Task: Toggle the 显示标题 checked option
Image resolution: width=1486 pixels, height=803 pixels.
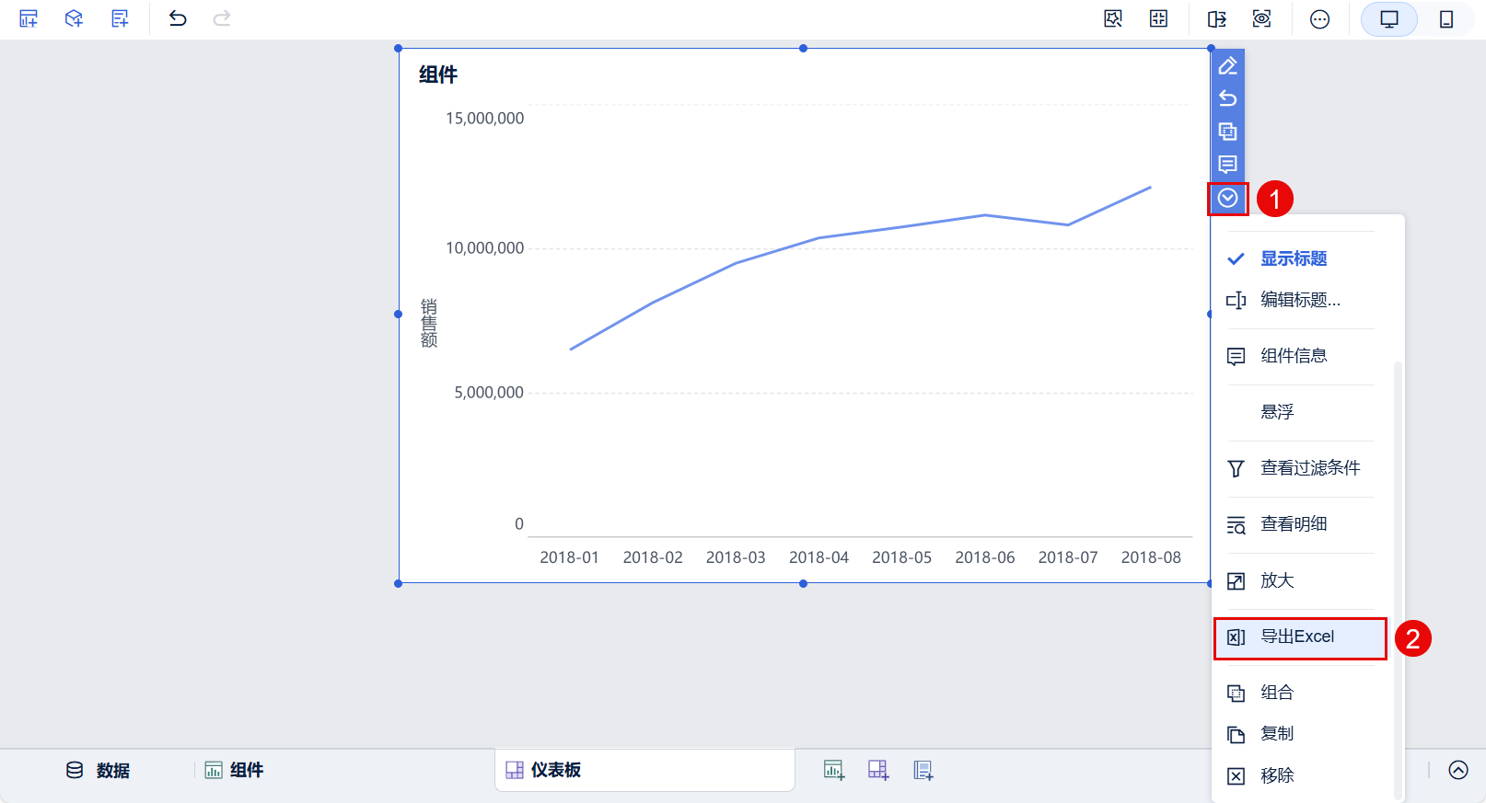Action: click(1293, 258)
